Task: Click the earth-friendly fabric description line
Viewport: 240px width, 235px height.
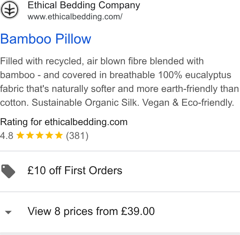Action: 120,89
